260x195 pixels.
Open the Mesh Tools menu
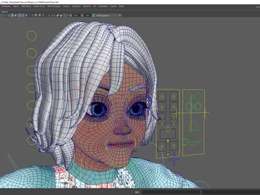[x=39, y=6]
